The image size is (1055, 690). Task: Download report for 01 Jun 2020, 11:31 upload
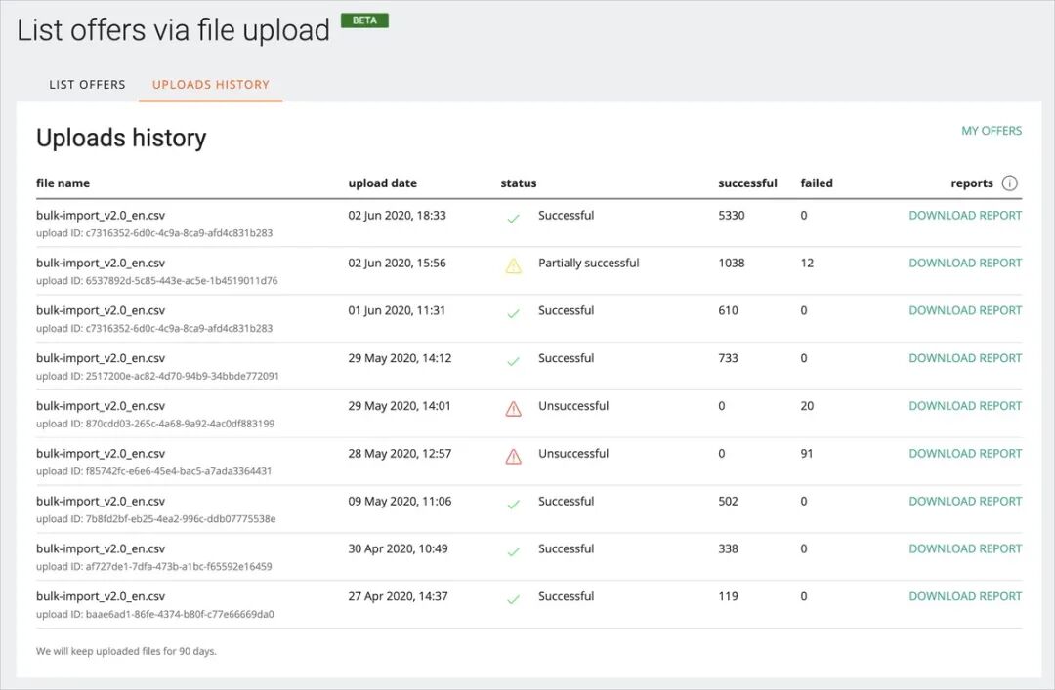click(965, 310)
